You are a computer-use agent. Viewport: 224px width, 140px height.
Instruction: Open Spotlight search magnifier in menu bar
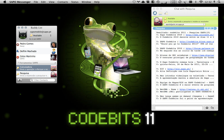[x=219, y=2]
